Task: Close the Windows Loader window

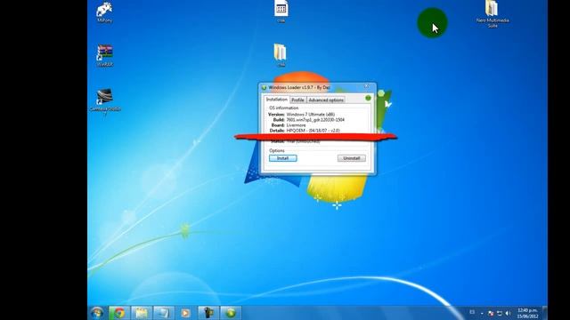Action: click(366, 86)
